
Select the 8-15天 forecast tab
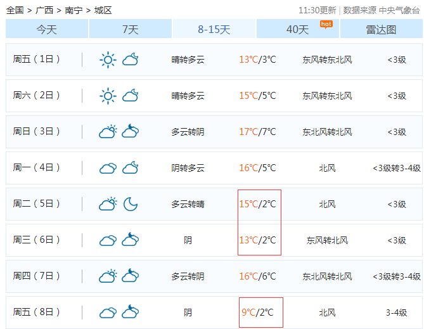pos(214,29)
